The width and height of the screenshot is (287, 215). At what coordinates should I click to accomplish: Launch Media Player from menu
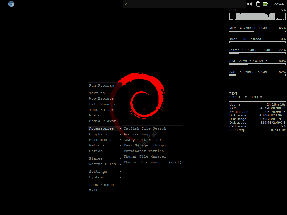(x=105, y=121)
